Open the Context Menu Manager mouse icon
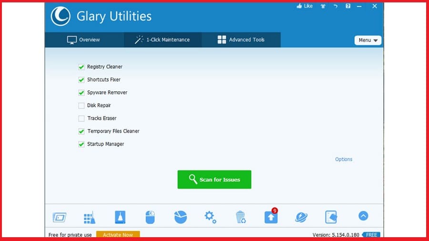This screenshot has height=241, width=429. [150, 217]
